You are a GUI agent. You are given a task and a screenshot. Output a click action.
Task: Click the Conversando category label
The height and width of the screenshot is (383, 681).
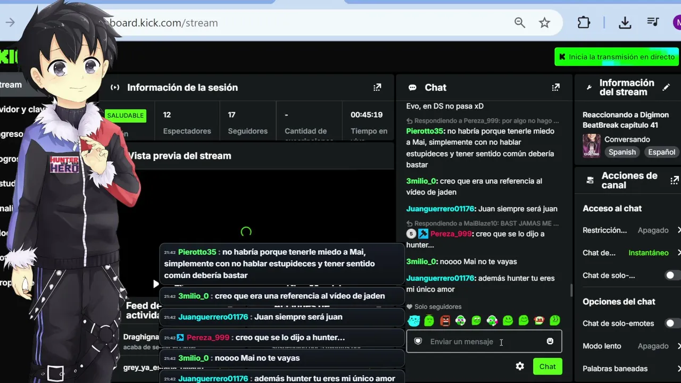(627, 139)
